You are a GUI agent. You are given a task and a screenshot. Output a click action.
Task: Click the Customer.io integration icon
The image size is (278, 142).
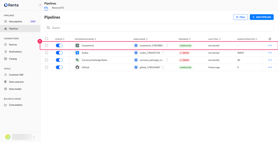click(x=77, y=46)
